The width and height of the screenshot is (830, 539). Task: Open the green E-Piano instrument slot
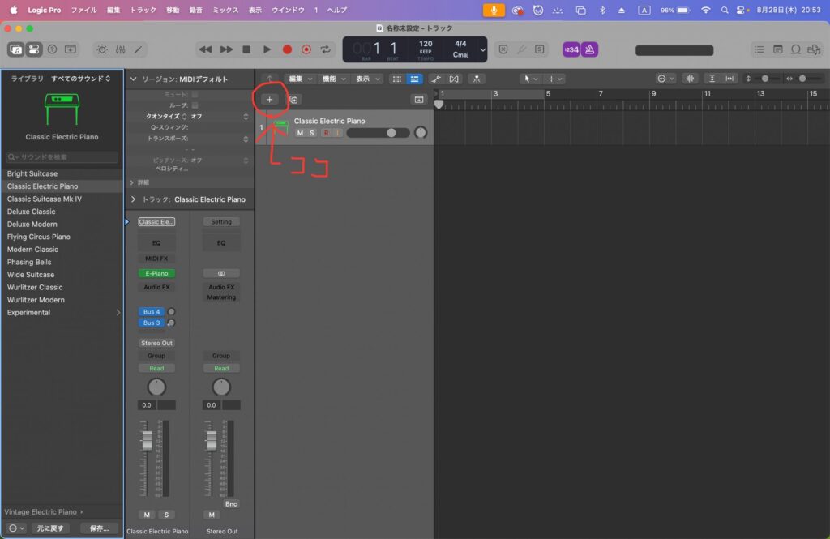(156, 273)
